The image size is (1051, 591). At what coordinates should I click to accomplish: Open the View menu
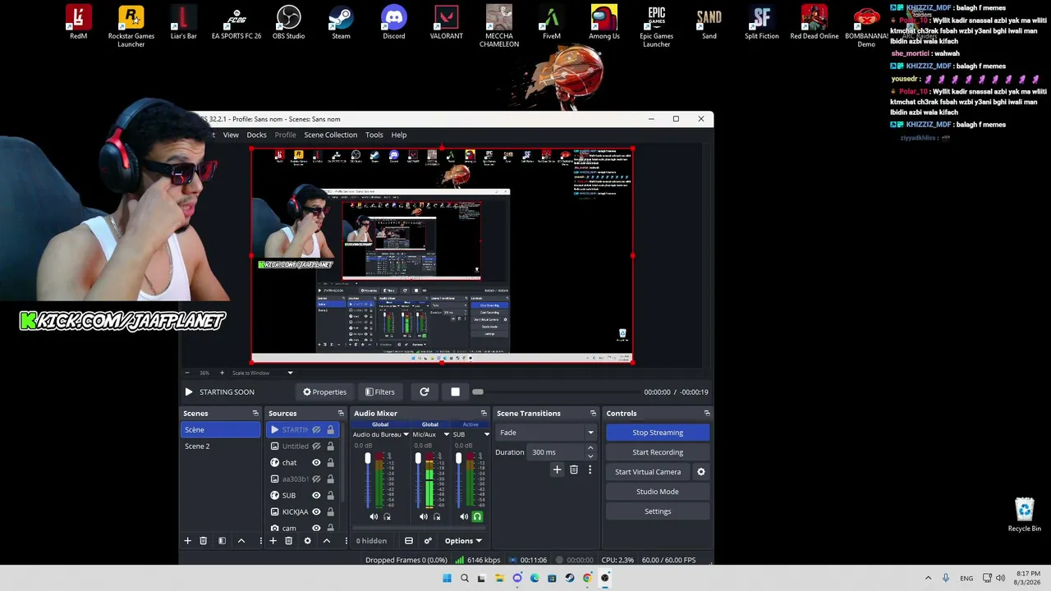tap(231, 135)
